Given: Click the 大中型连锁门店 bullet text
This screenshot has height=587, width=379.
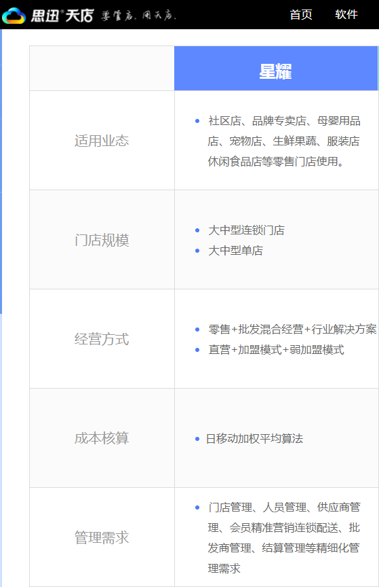Looking at the screenshot, I should point(246,230).
